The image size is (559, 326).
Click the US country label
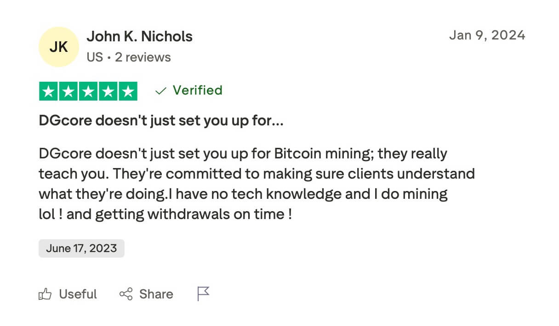pos(95,57)
